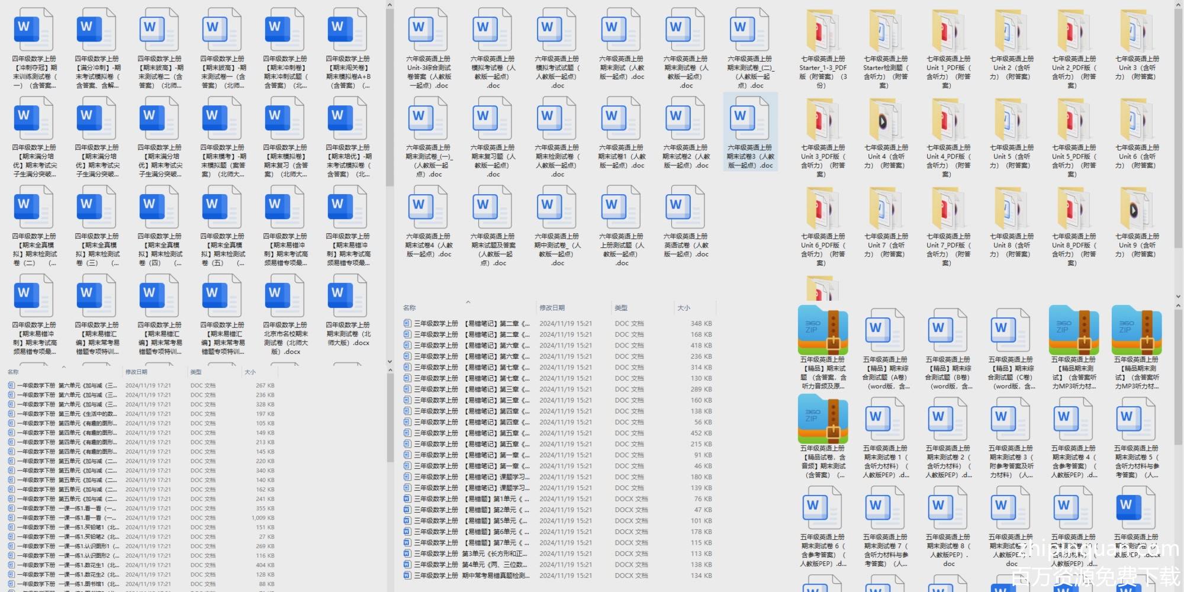This screenshot has width=1184, height=592.
Task: Sort first-grade file list by 大小 column
Action: click(x=250, y=372)
